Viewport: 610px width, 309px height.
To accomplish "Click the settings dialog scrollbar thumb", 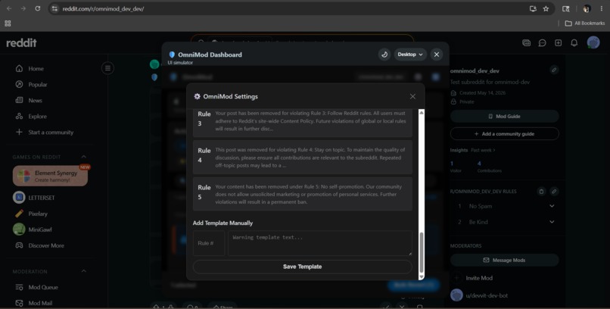I will point(422,252).
